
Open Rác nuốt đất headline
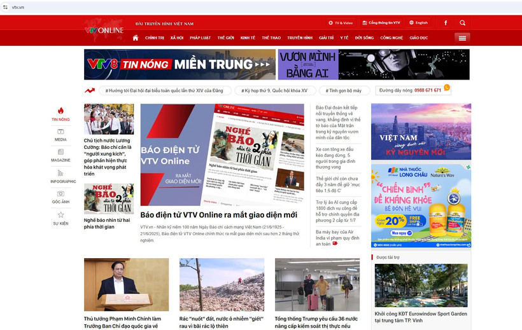point(222,322)
